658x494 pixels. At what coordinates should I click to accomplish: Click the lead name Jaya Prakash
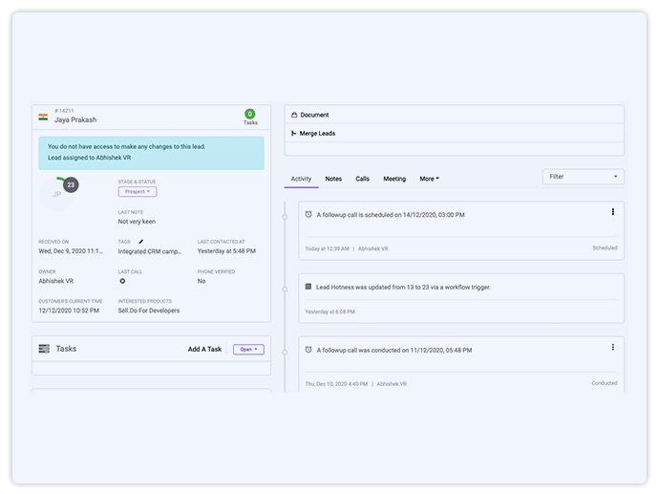tap(75, 120)
